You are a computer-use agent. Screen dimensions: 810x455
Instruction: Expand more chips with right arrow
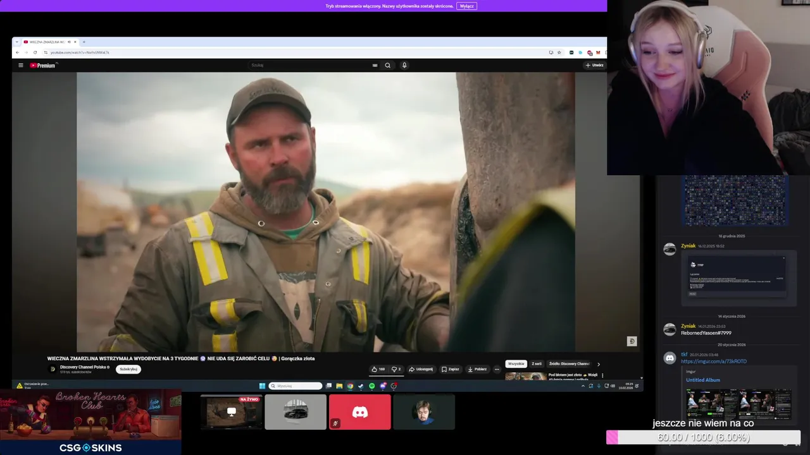pyautogui.click(x=599, y=364)
